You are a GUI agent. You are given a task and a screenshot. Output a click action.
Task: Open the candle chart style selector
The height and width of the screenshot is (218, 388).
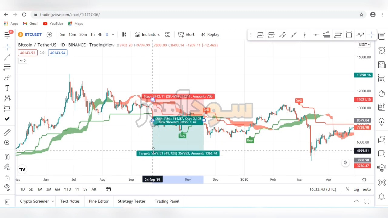pyautogui.click(x=124, y=35)
